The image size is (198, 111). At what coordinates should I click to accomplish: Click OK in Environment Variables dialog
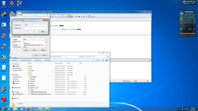[x=36, y=55]
